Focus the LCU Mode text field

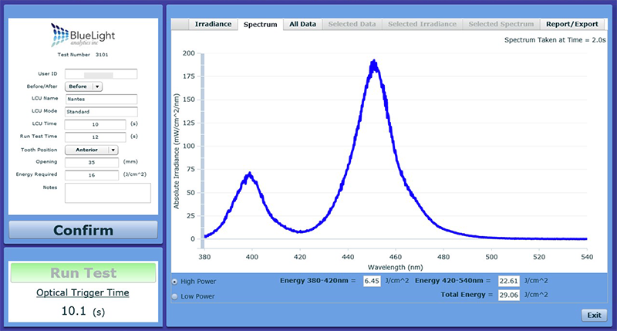coord(100,111)
